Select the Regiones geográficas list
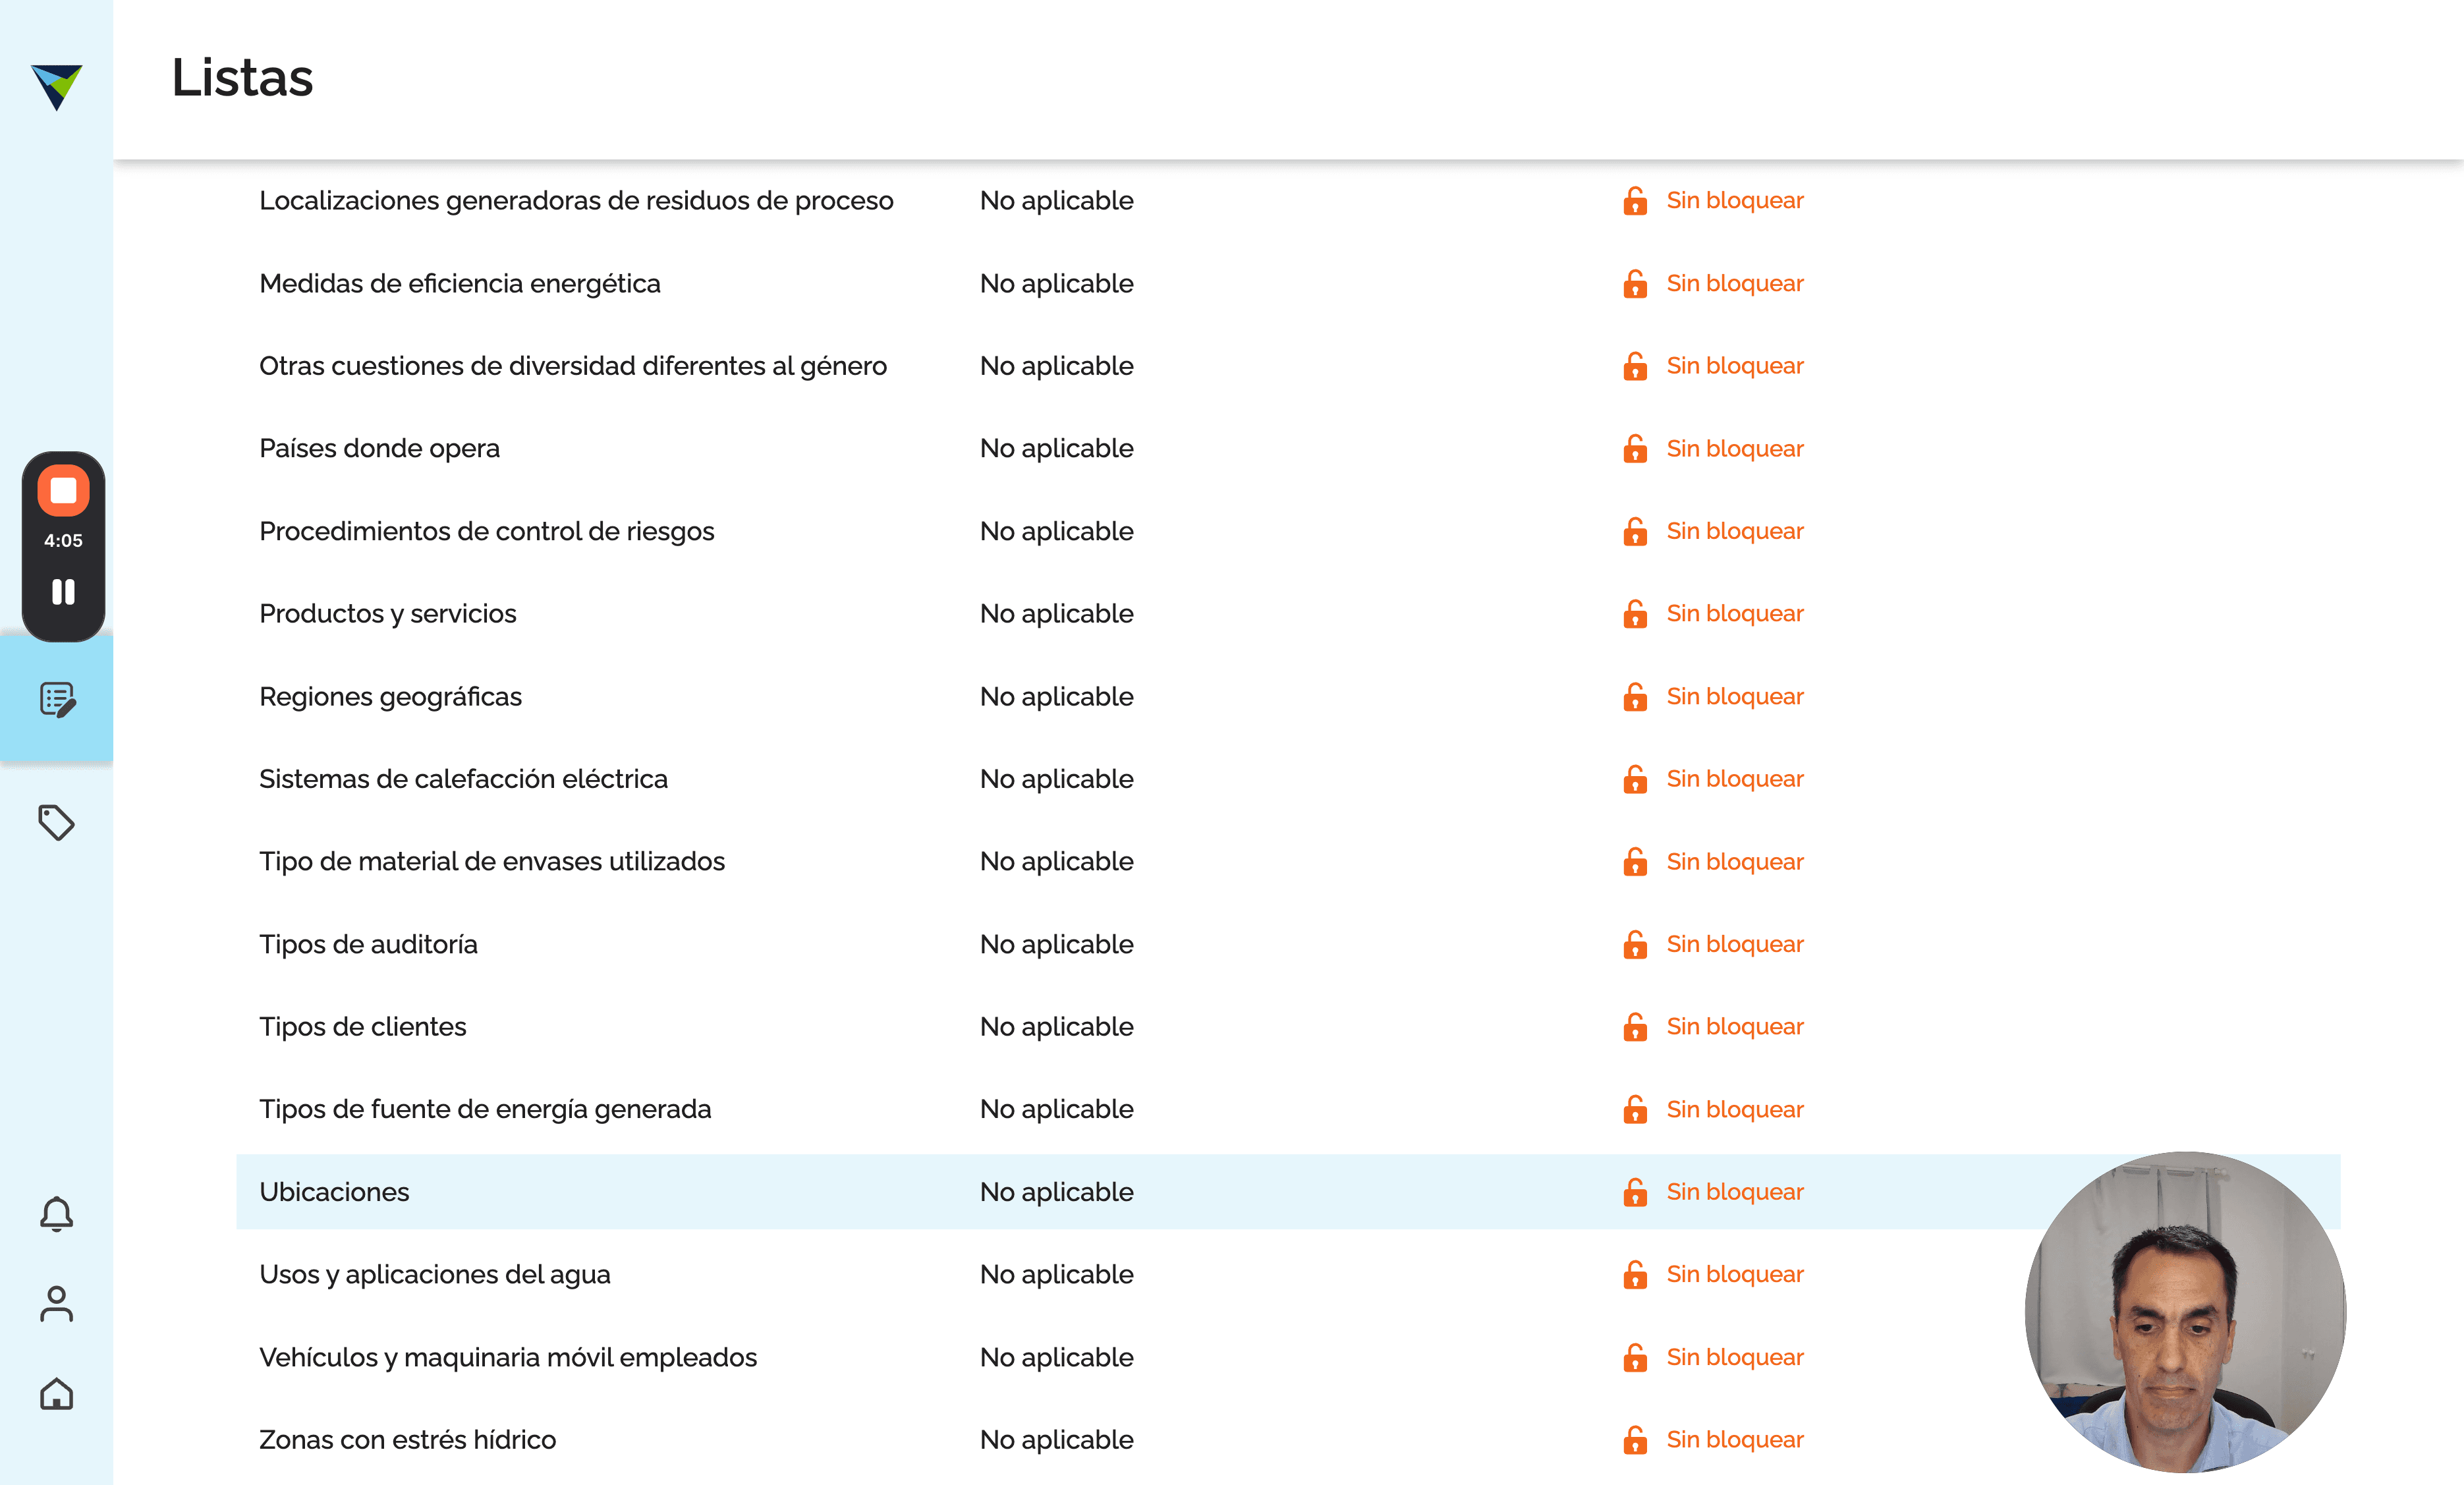The width and height of the screenshot is (2464, 1485). click(x=390, y=696)
